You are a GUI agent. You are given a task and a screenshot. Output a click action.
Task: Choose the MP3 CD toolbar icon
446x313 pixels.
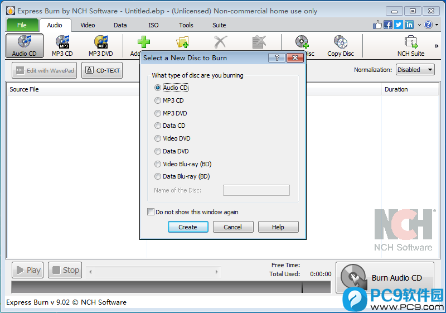click(x=62, y=46)
